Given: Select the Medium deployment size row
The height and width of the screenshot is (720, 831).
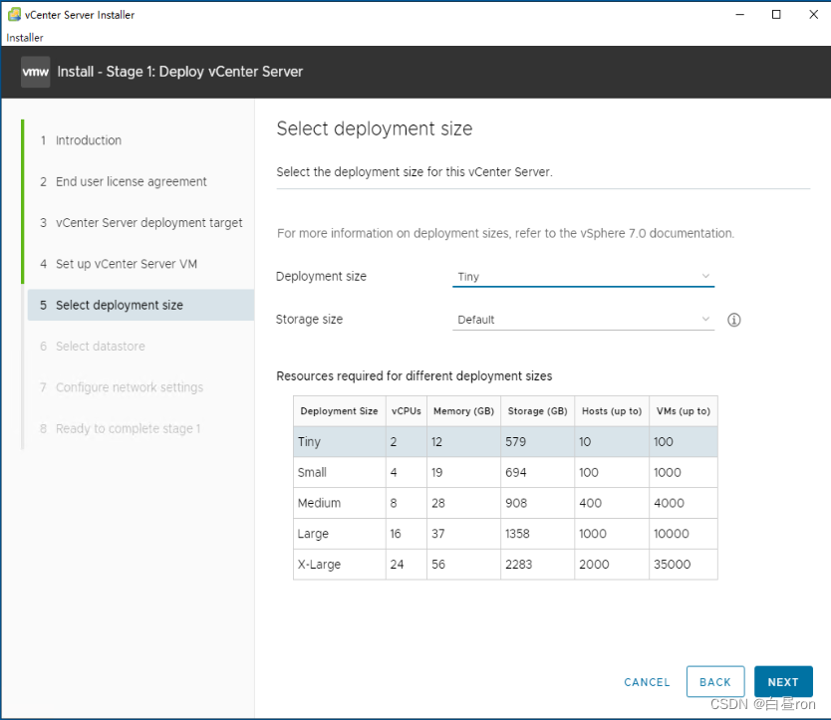Looking at the screenshot, I should [x=505, y=503].
